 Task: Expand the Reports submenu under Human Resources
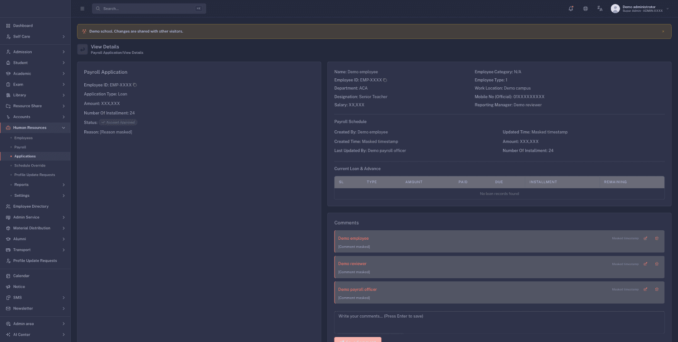[35, 185]
